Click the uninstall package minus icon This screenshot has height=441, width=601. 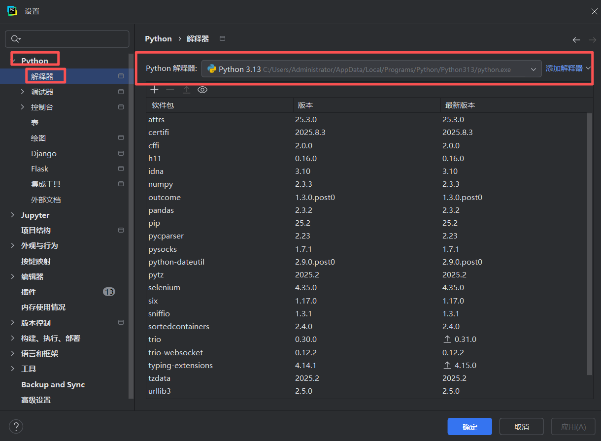(170, 90)
